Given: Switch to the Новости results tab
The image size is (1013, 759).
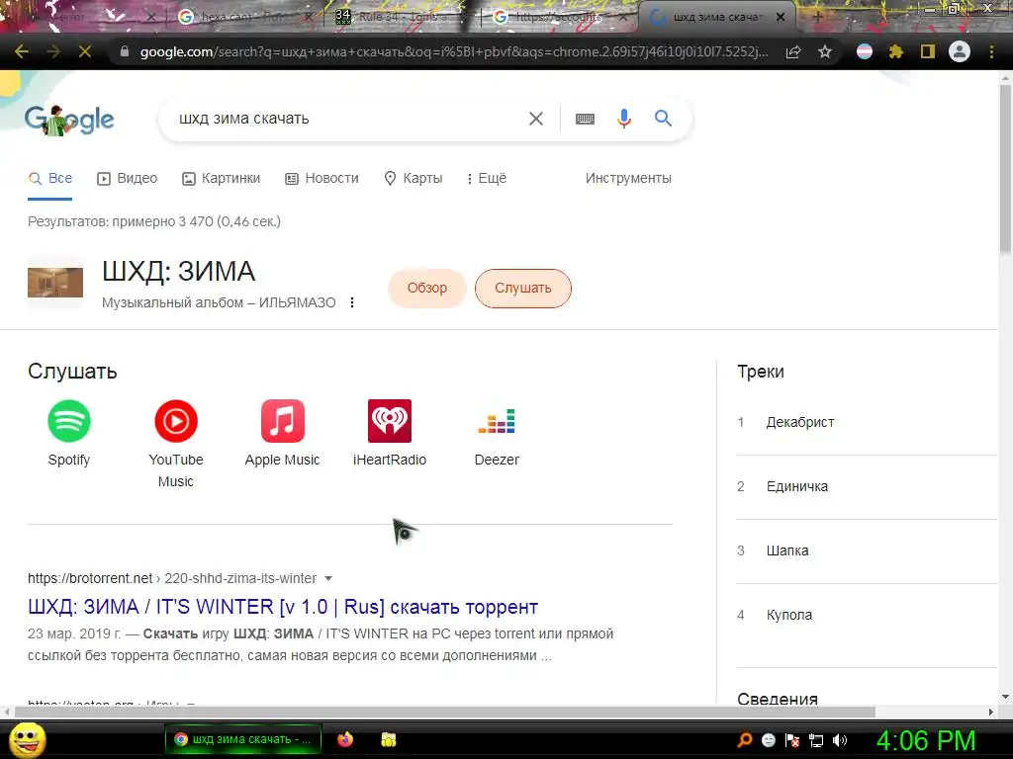Looking at the screenshot, I should tap(322, 178).
